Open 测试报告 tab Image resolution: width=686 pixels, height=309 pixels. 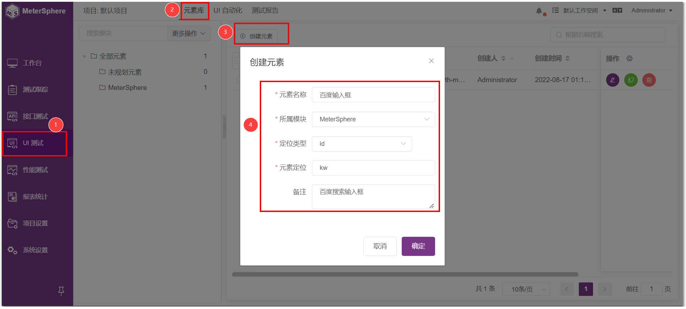click(265, 11)
